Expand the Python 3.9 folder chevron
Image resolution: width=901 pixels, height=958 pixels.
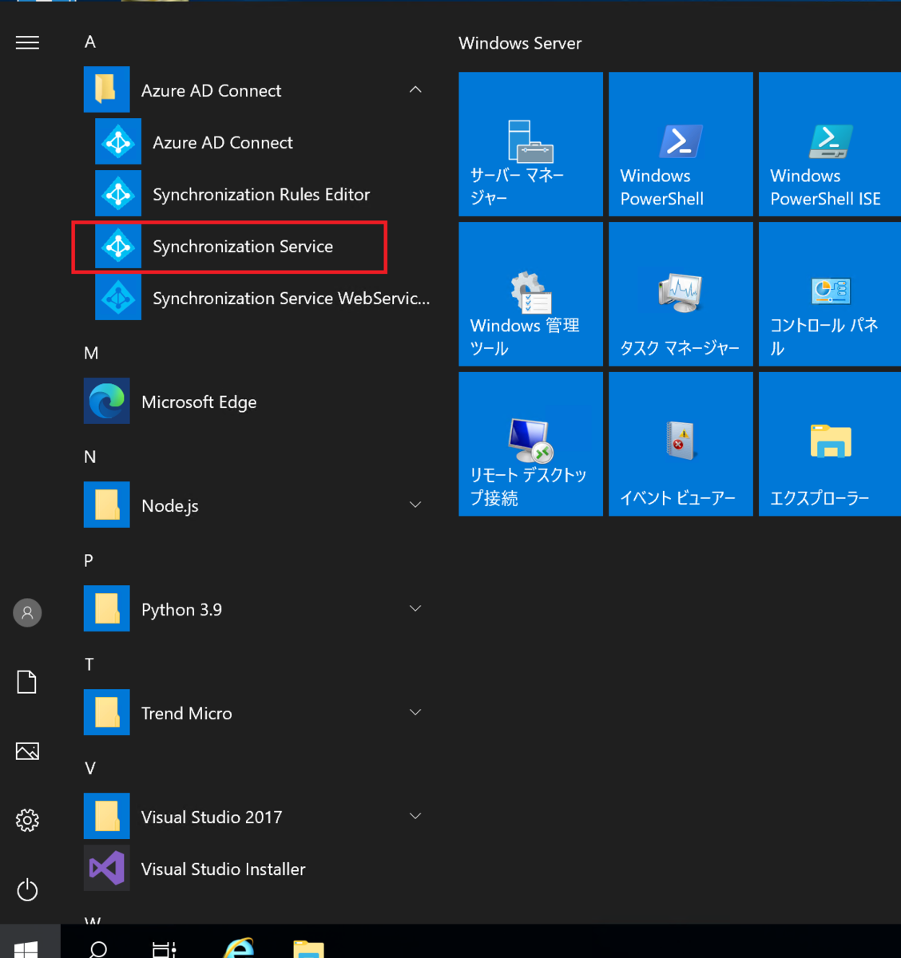415,608
